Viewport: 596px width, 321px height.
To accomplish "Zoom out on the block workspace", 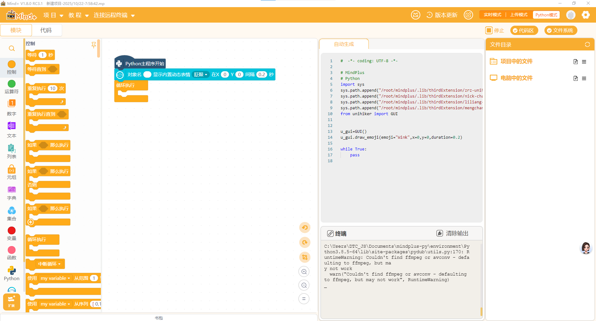I will (x=304, y=285).
